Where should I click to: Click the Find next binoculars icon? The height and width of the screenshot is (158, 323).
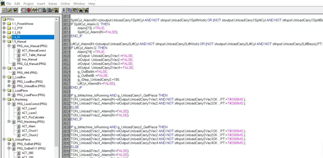coord(86,10)
